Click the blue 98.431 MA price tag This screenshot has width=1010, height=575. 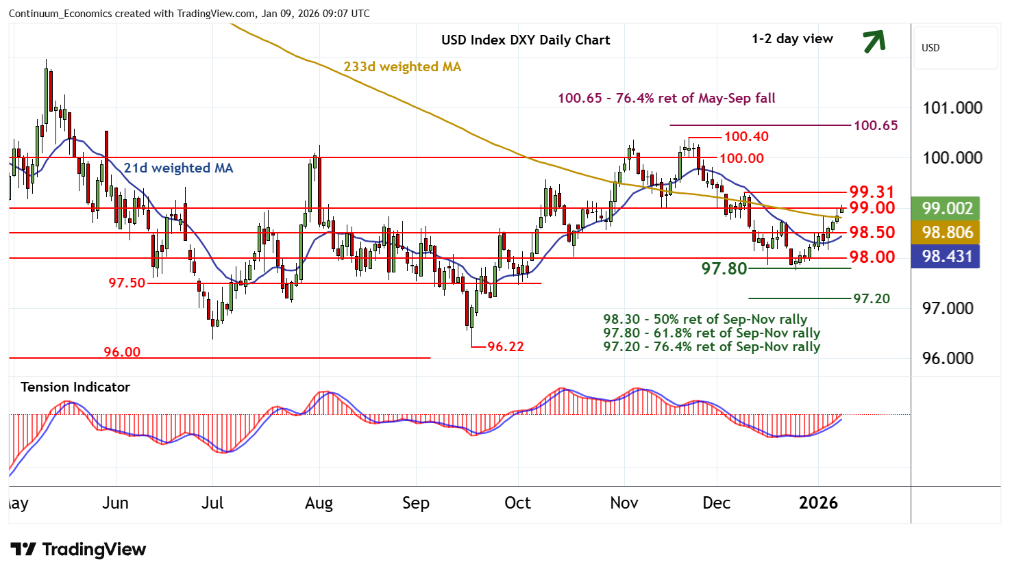point(947,257)
